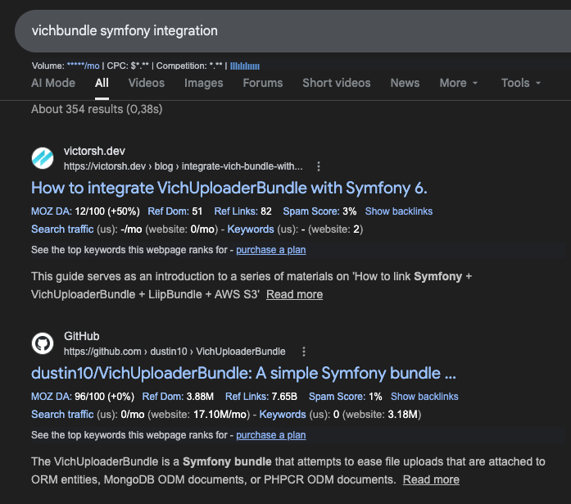571x504 pixels.
Task: Click 'About 354 results' text
Action: click(97, 109)
